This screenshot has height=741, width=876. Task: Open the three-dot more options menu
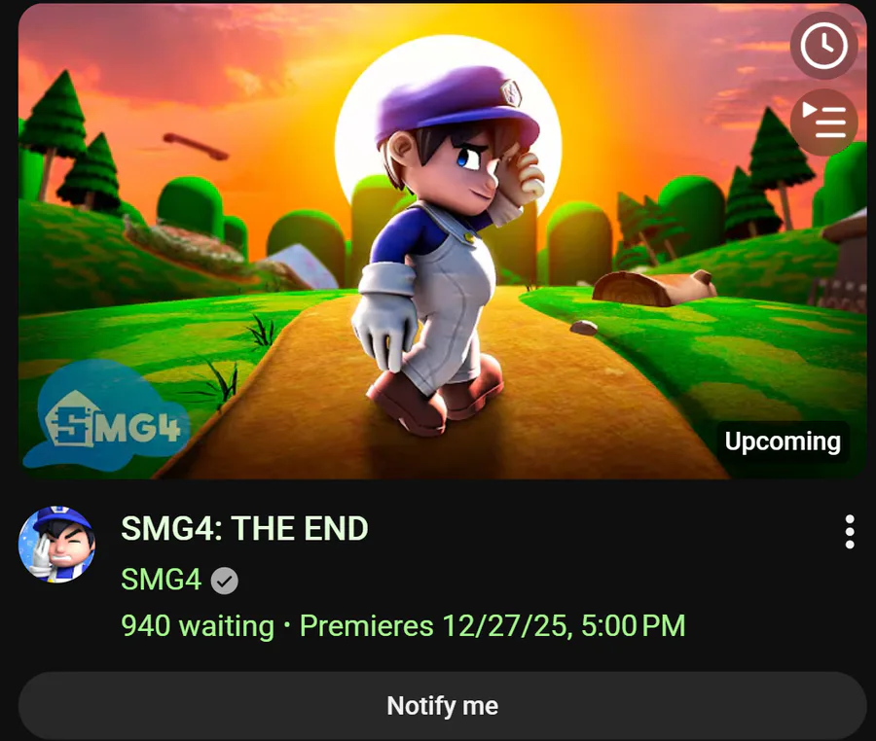pos(849,532)
